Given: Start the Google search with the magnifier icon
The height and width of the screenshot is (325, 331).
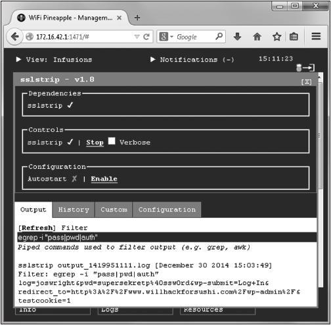Looking at the screenshot, I should [219, 36].
